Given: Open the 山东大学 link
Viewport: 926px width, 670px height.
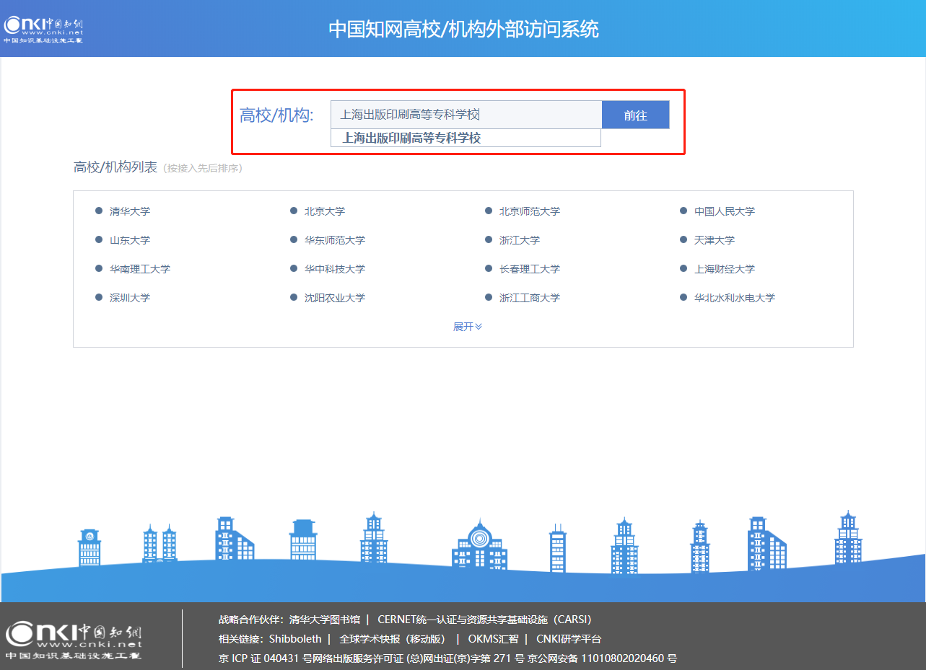Looking at the screenshot, I should pos(130,240).
